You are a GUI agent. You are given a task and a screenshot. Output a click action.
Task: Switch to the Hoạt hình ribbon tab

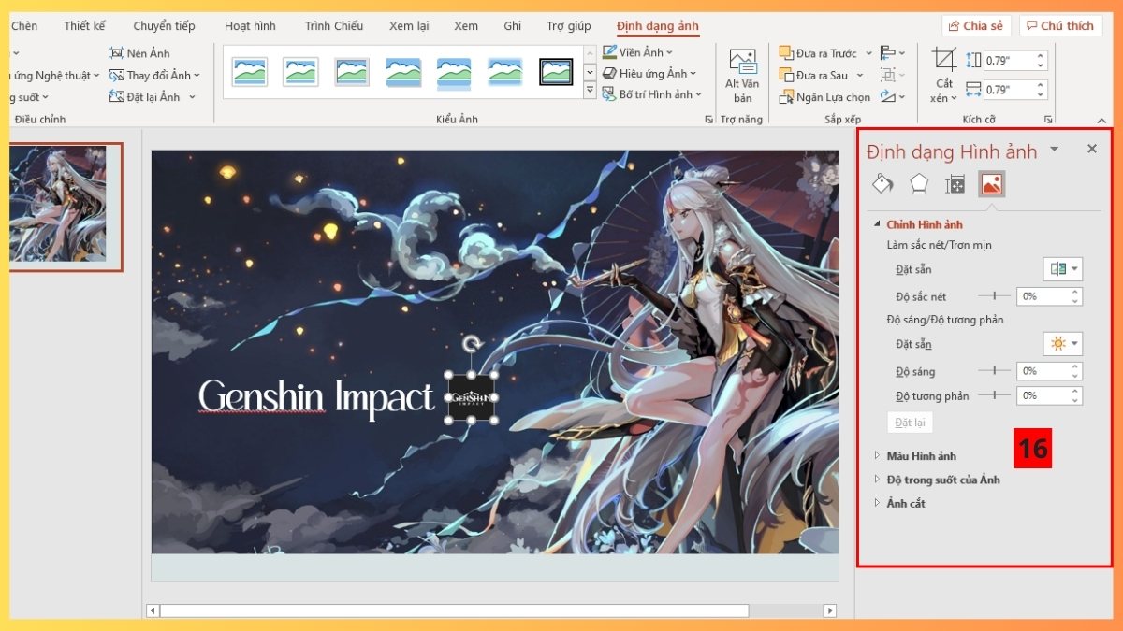[250, 25]
